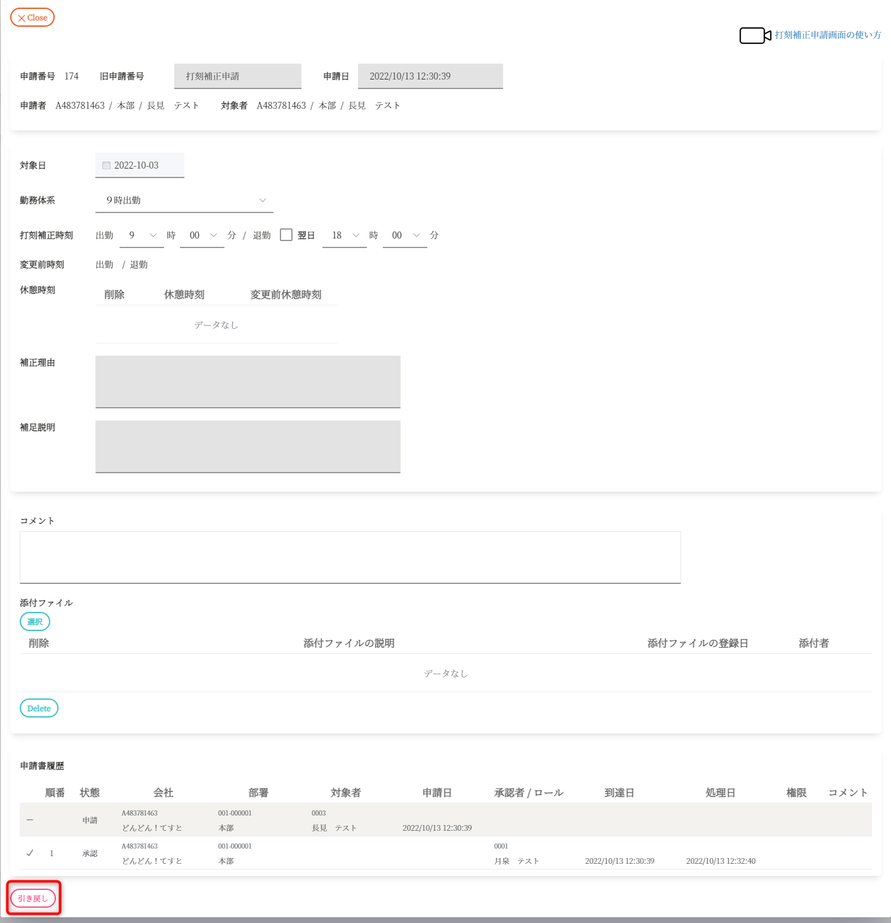This screenshot has height=923, width=891.
Task: Click the 申請 status cell in history
Action: coord(90,820)
